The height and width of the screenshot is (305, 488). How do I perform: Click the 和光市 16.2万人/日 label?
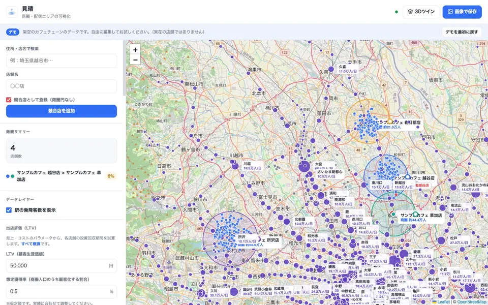(316, 238)
